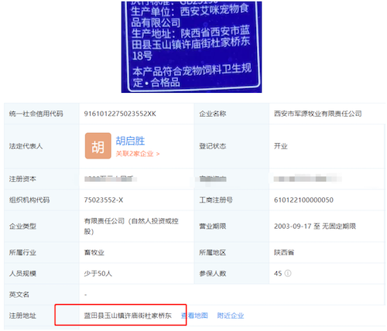The image size is (387, 331).
Task: Click the 统一社会信用代码 label cell
Action: [42, 114]
